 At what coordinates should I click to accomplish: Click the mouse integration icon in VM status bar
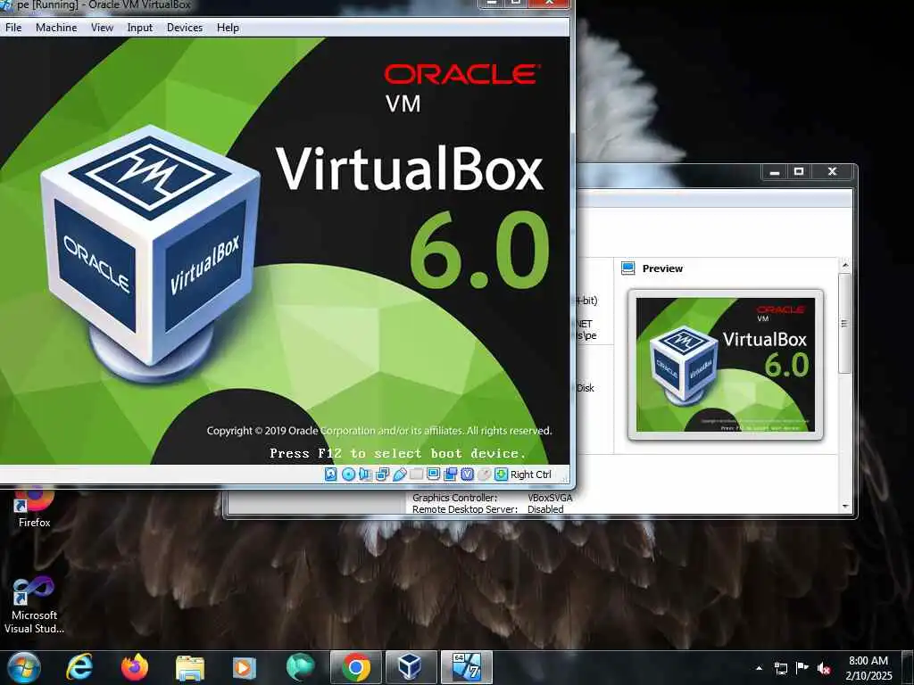pyautogui.click(x=484, y=475)
